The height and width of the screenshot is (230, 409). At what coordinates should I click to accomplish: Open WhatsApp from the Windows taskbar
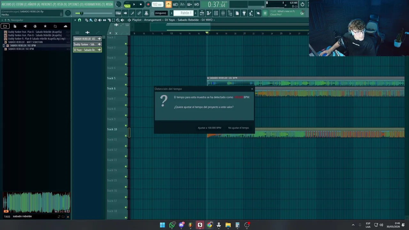pos(172,225)
